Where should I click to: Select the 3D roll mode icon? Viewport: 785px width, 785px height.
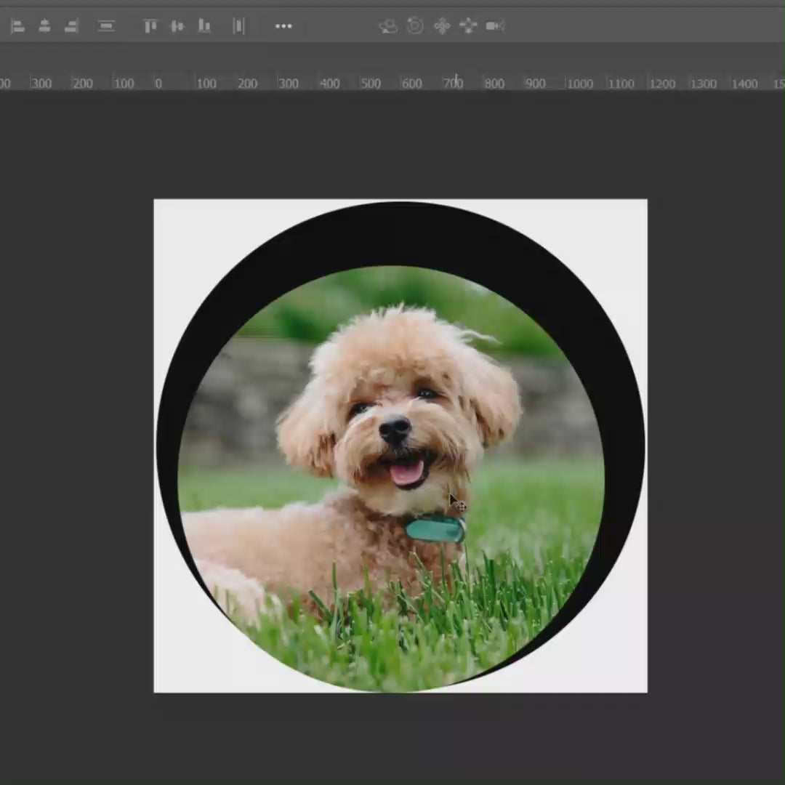tap(415, 26)
